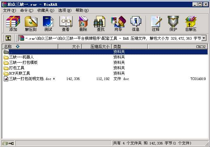This screenshot has width=210, height=147.
Task: Click the folder icon of BCF关联工具
Action: tap(6, 73)
